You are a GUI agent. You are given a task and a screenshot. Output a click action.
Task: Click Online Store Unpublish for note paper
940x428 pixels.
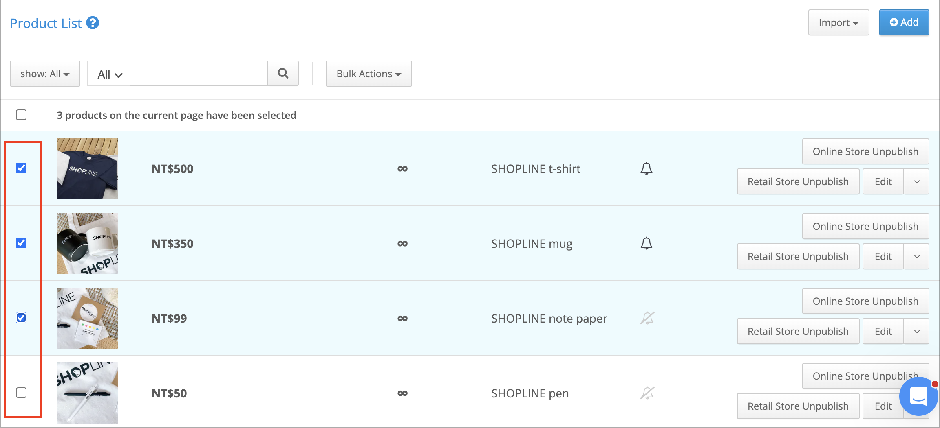click(865, 301)
